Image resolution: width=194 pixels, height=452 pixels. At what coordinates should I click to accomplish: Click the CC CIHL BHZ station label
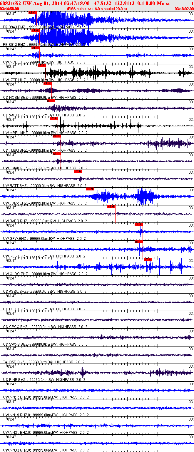coord(44,309)
